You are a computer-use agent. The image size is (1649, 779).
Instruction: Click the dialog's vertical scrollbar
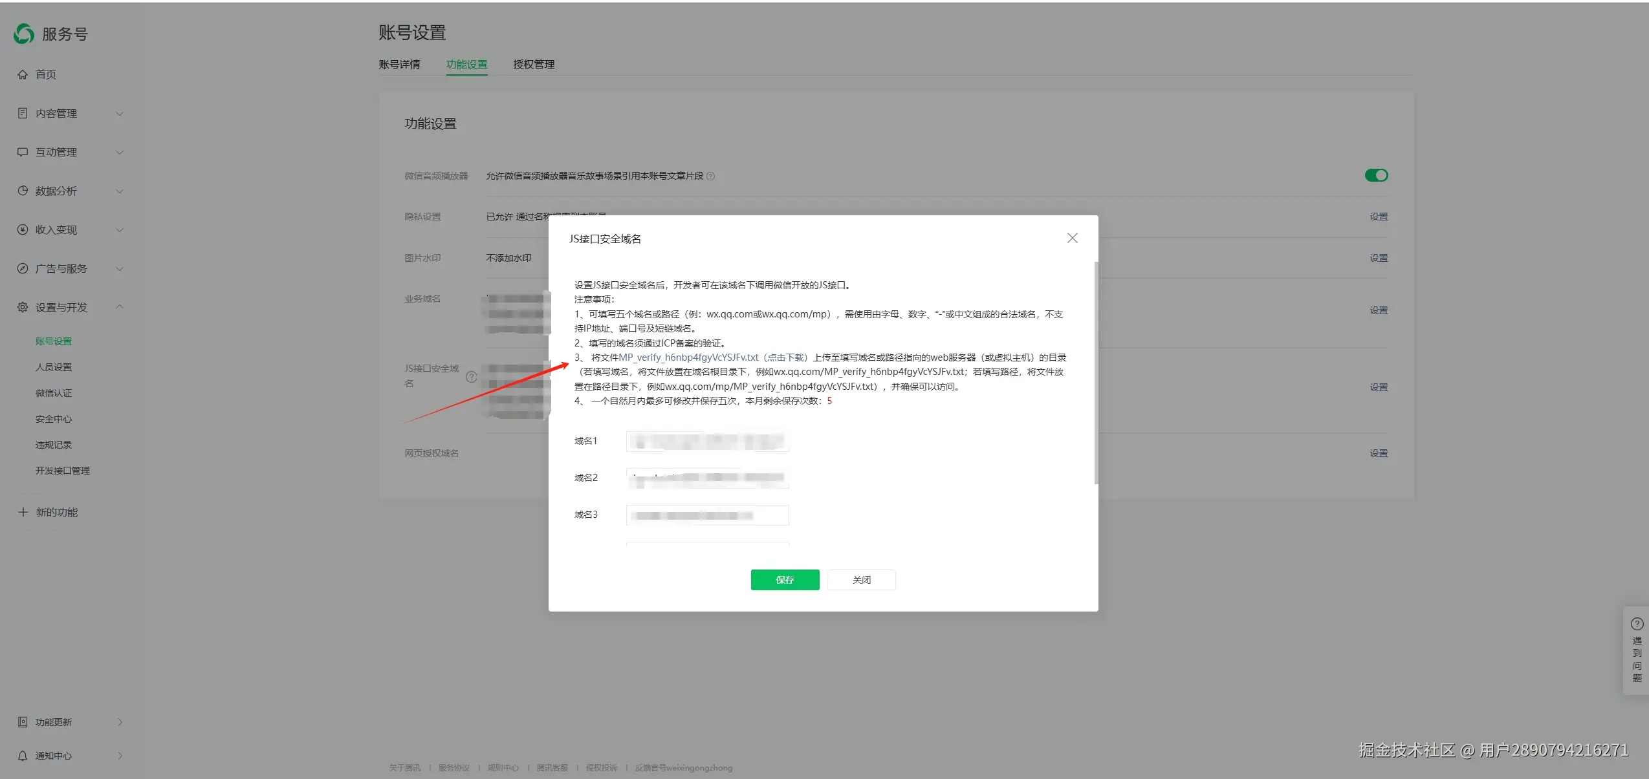pyautogui.click(x=1095, y=372)
